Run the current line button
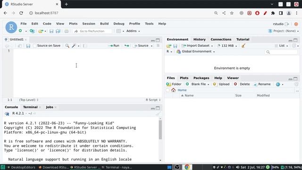Image resolution: width=302 pixels, height=170 pixels. click(114, 46)
